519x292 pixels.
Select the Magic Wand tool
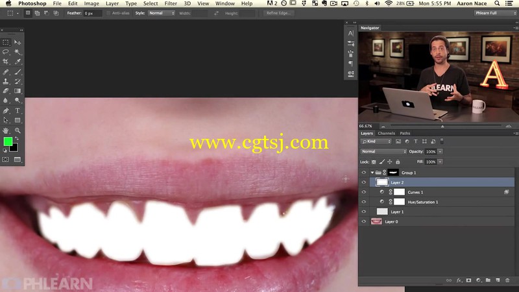click(x=18, y=52)
